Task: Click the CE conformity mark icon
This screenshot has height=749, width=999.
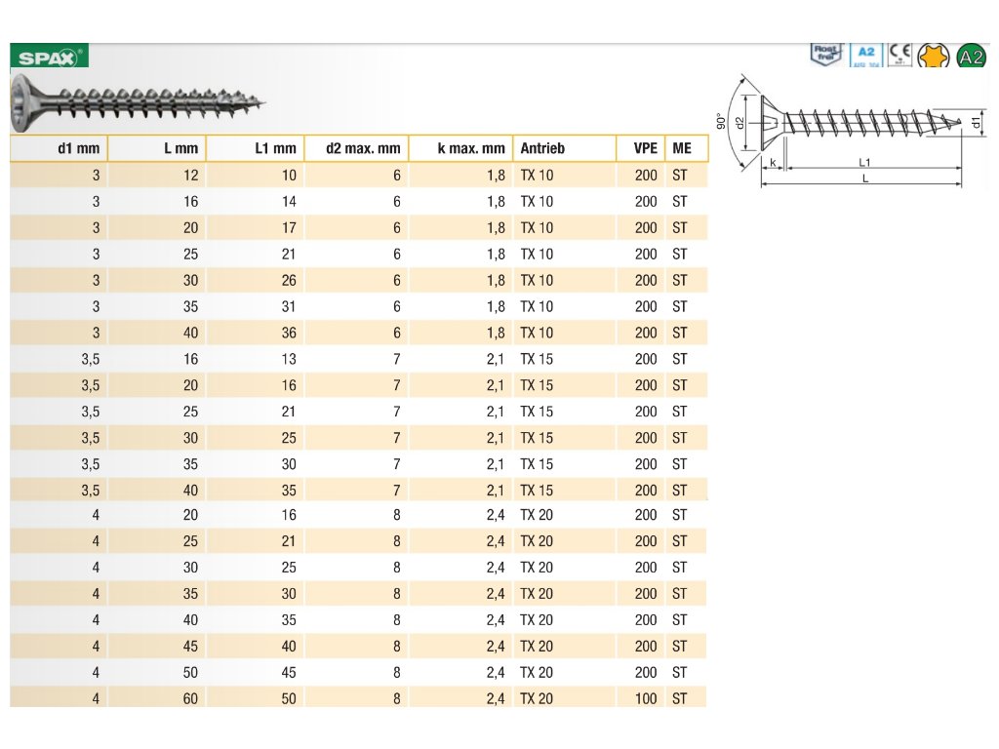Action: click(900, 55)
